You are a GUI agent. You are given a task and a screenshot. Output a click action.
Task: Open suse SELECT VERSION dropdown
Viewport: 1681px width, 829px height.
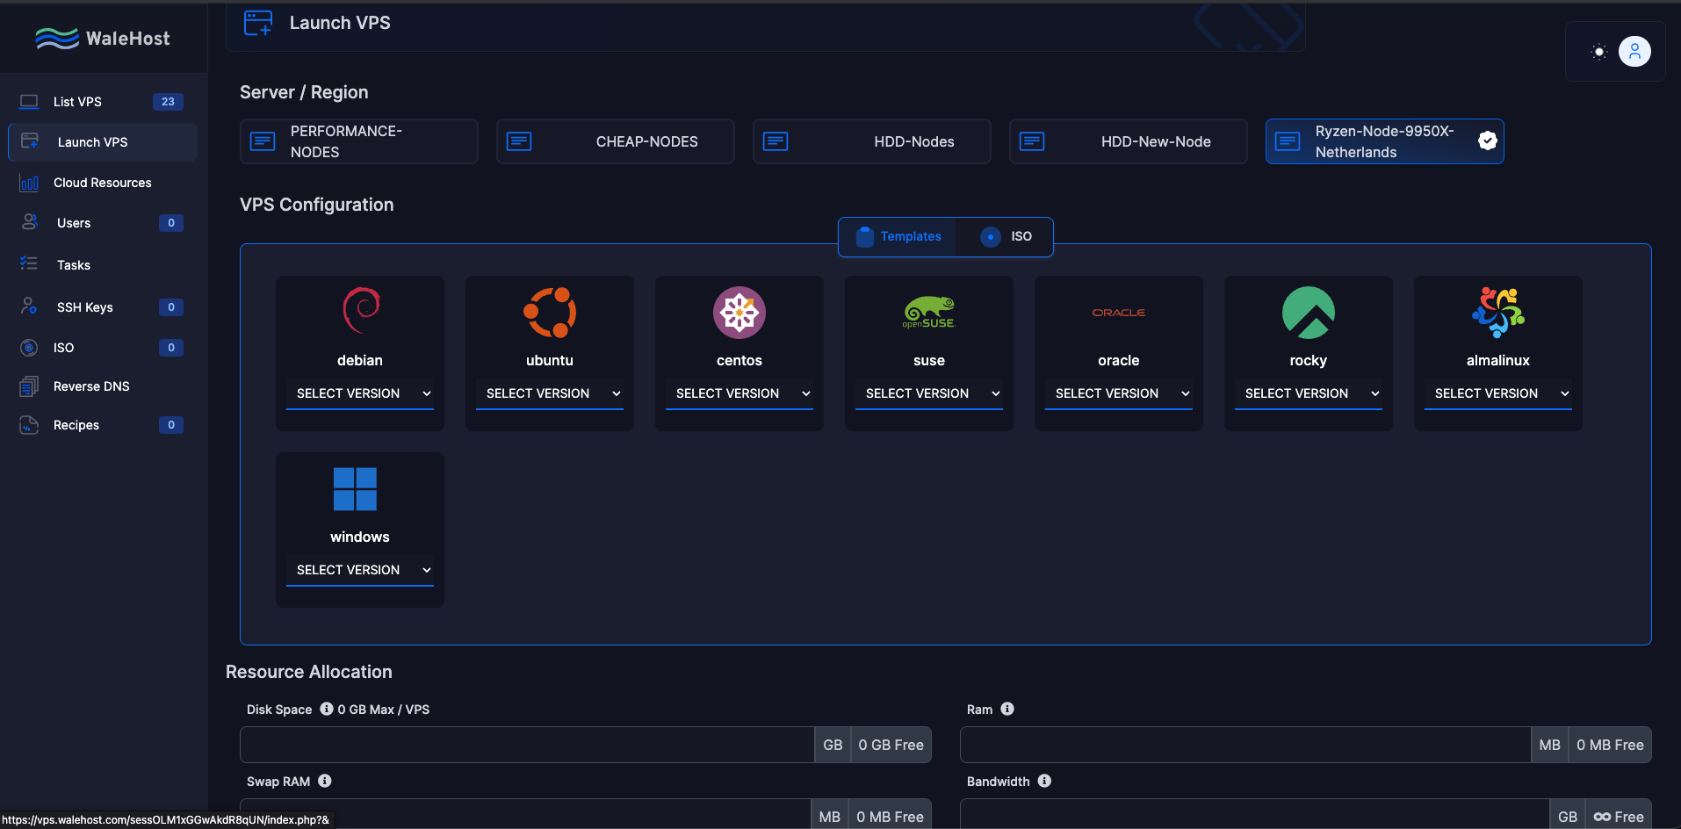(x=929, y=393)
